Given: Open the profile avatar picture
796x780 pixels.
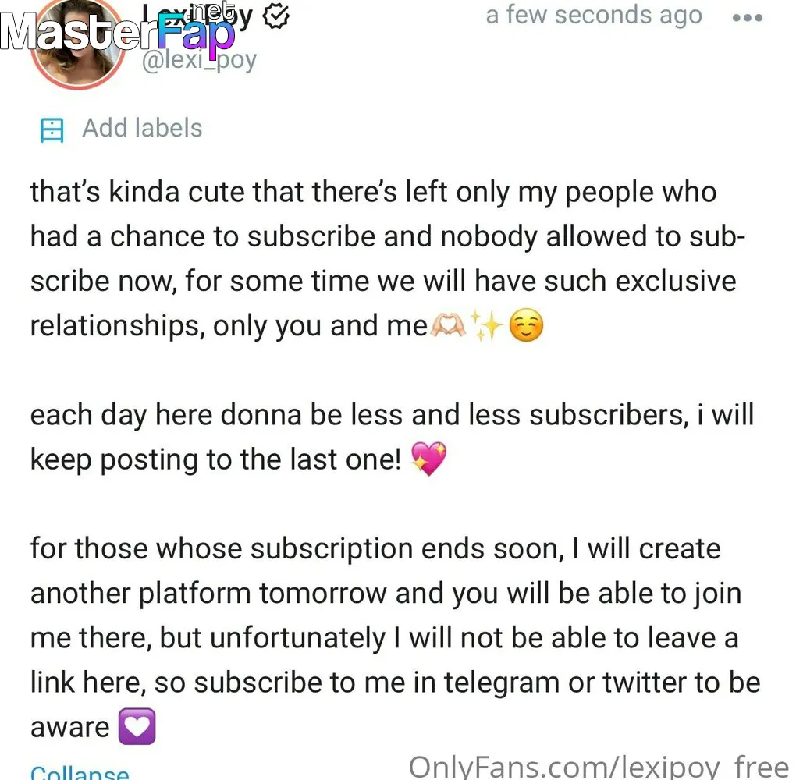Looking at the screenshot, I should 79,44.
